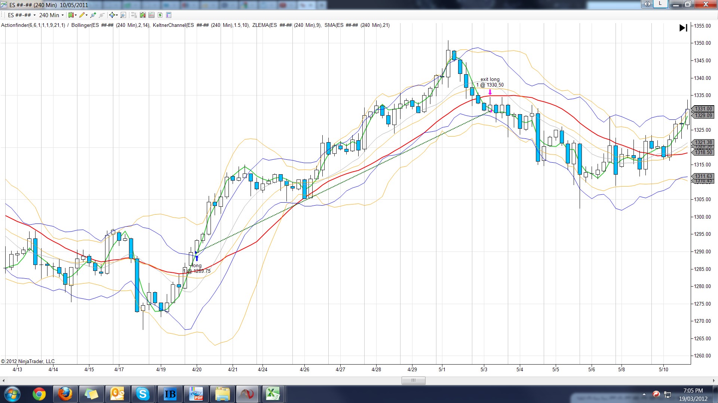Viewport: 718px width, 403px height.
Task: Jump to latest bar arrow button
Action: [x=683, y=28]
